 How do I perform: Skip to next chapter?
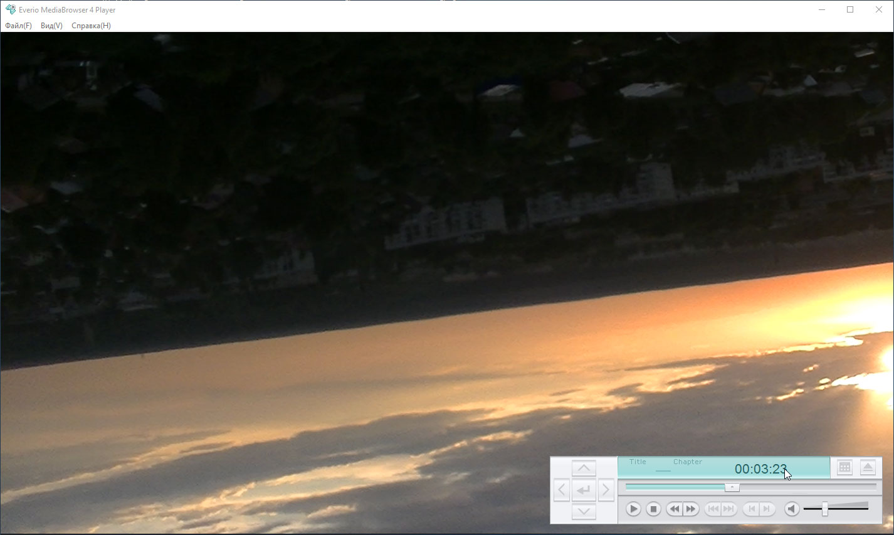[x=729, y=509]
